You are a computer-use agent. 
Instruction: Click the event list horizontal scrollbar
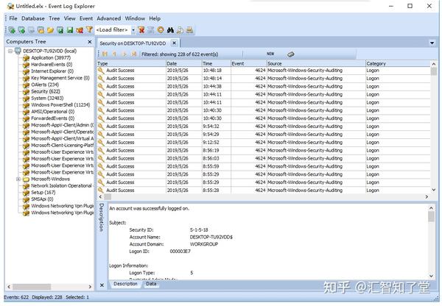263,197
